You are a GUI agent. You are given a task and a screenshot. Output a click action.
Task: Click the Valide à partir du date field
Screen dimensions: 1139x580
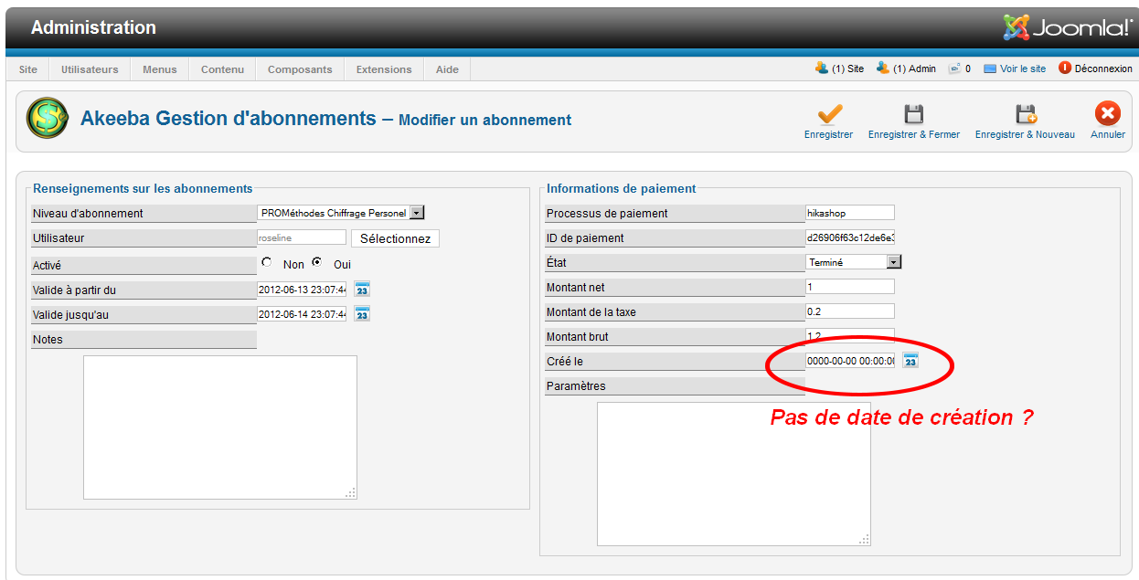tap(302, 289)
